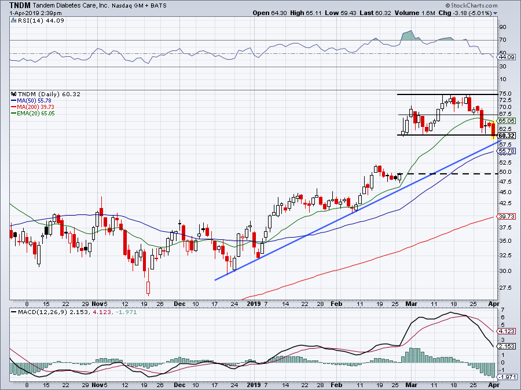Click the blue dropdown arrow beside Chg
The image size is (521, 390).
(496, 13)
